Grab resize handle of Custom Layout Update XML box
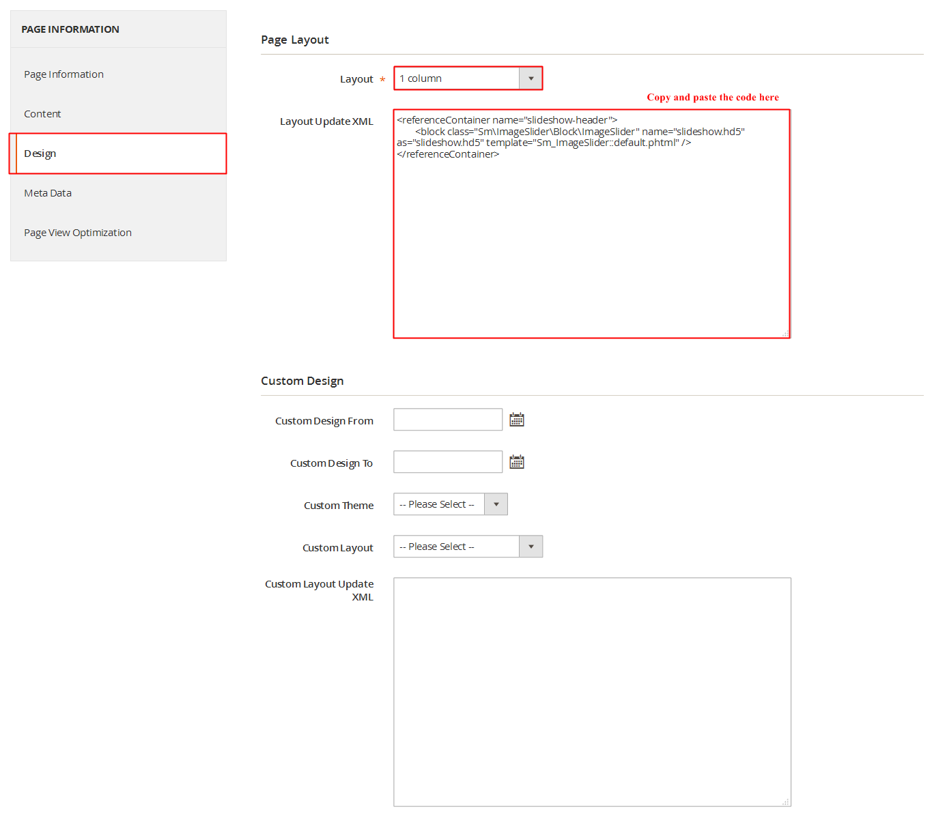947x827 pixels. click(x=786, y=802)
